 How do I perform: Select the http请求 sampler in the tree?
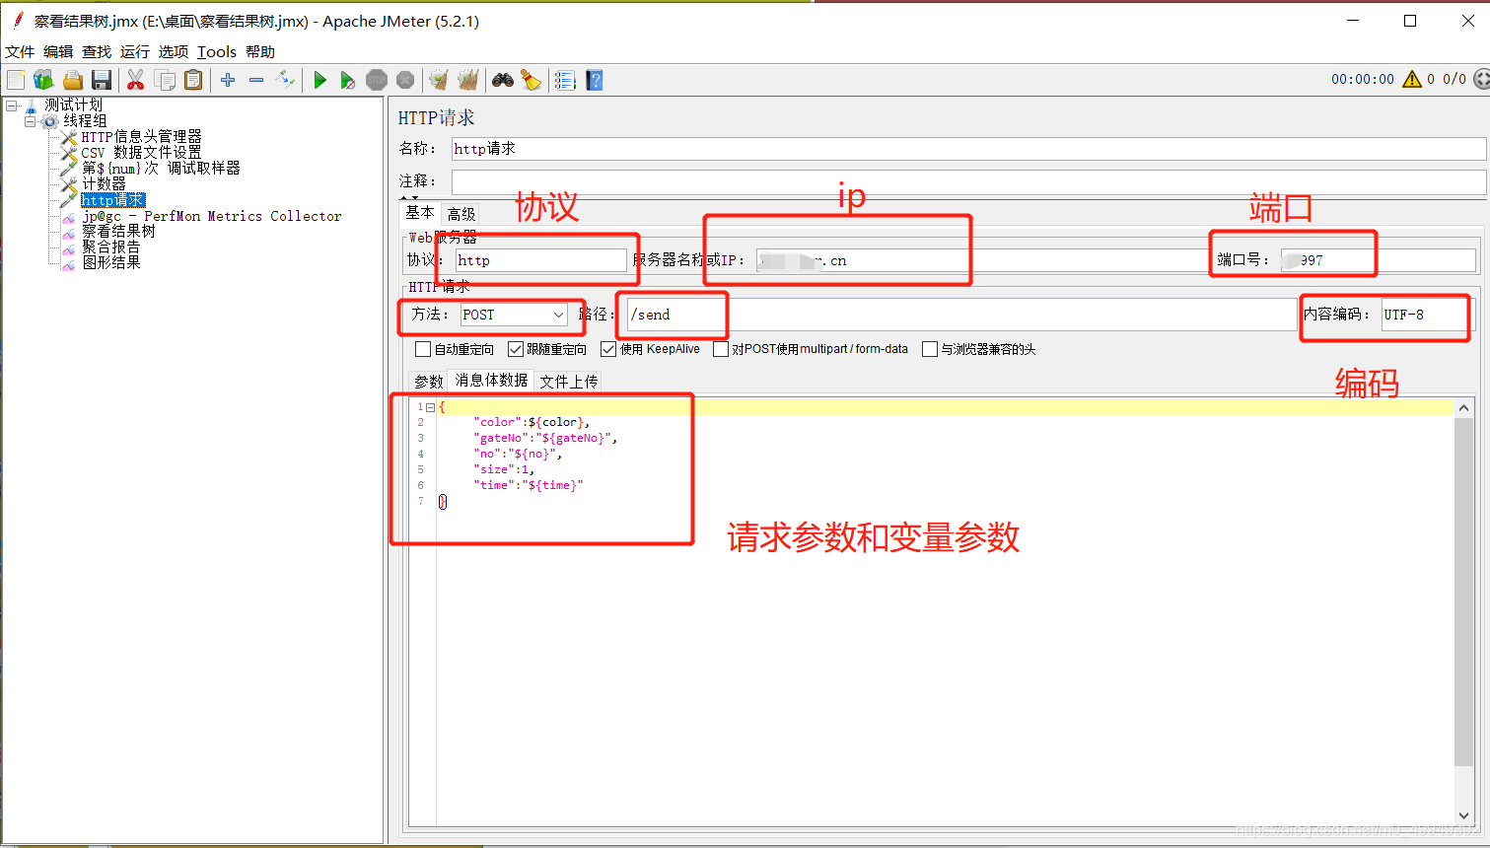pyautogui.click(x=113, y=200)
